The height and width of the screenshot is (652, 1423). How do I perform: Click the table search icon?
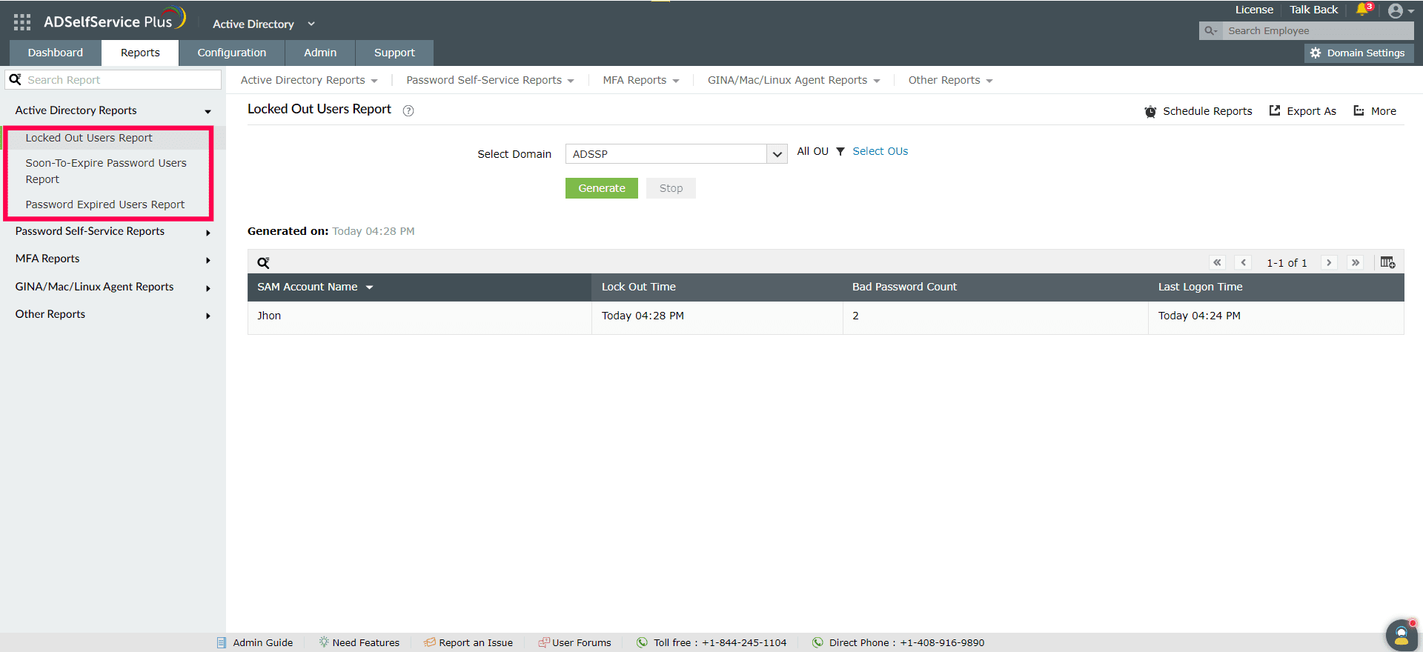click(x=263, y=262)
